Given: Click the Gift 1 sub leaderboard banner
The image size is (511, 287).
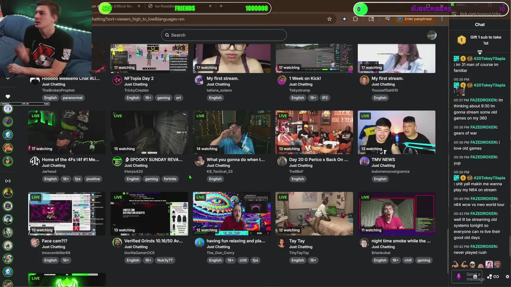Looking at the screenshot, I should pos(480,40).
